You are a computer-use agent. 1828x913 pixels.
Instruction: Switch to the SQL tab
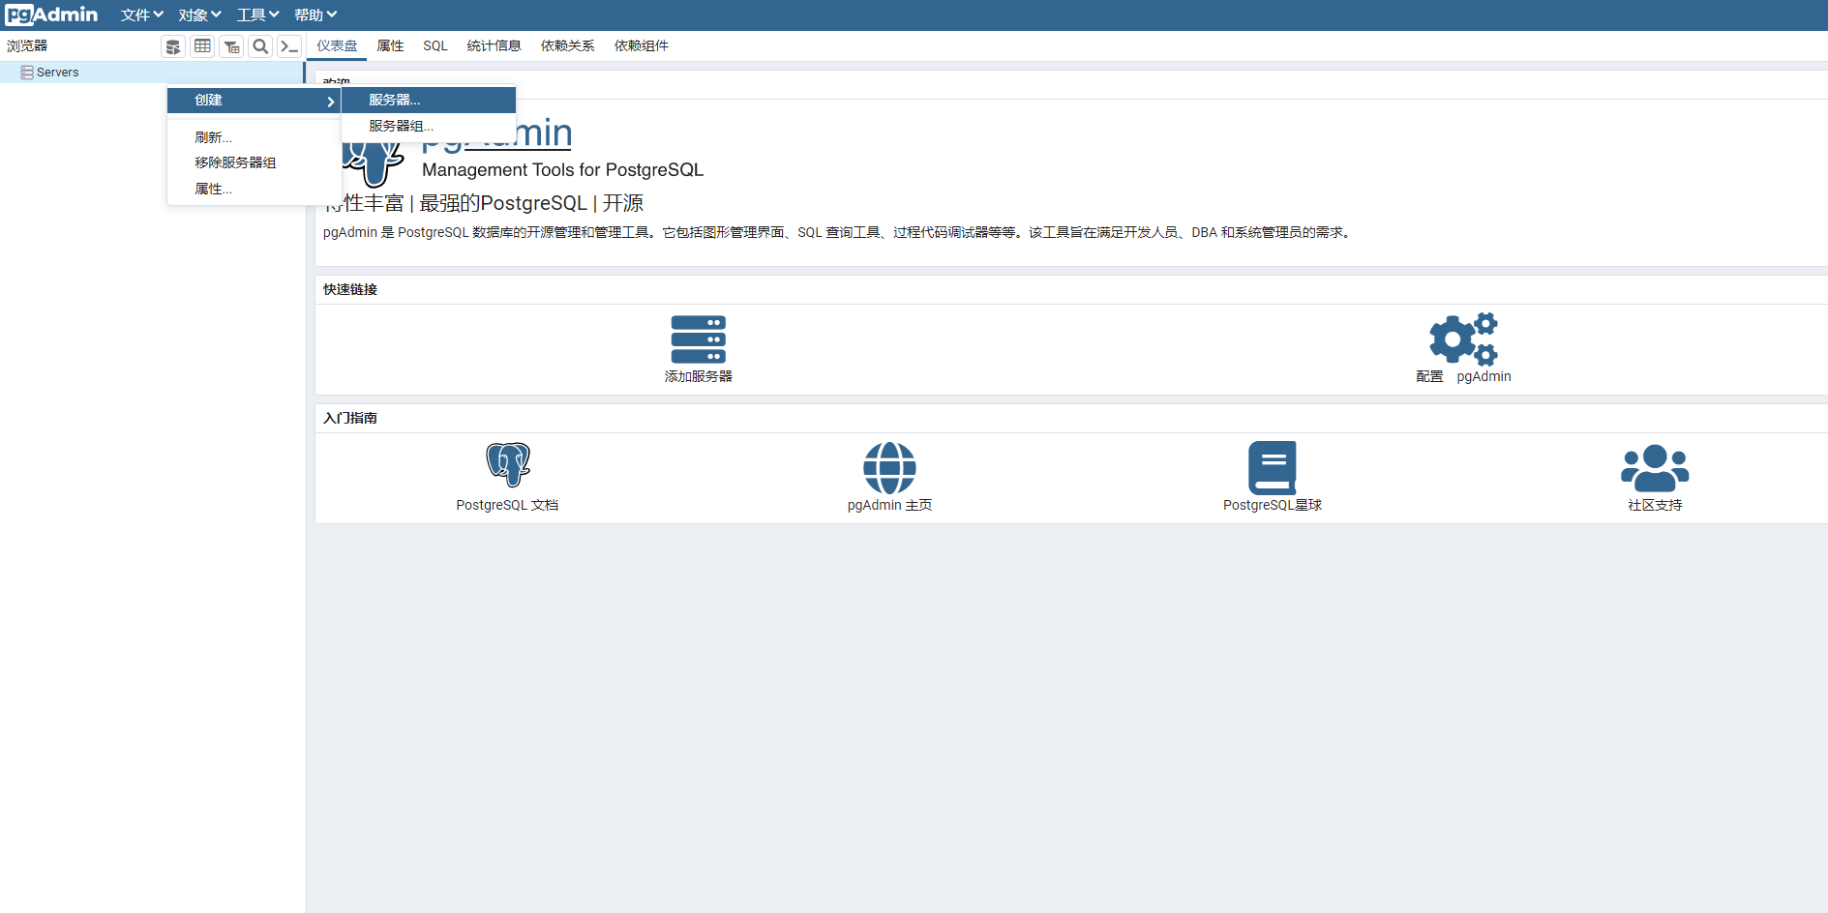pos(435,45)
